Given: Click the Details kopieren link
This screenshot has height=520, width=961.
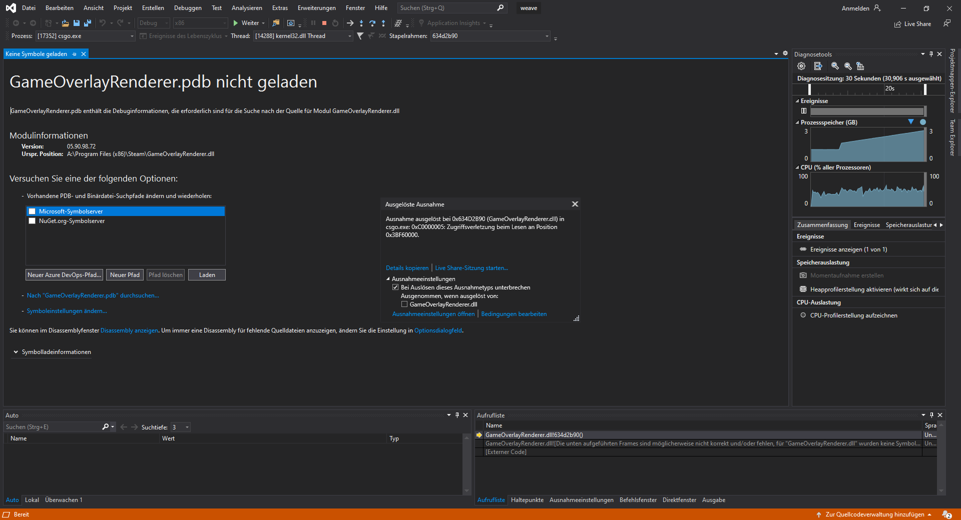Looking at the screenshot, I should 407,268.
